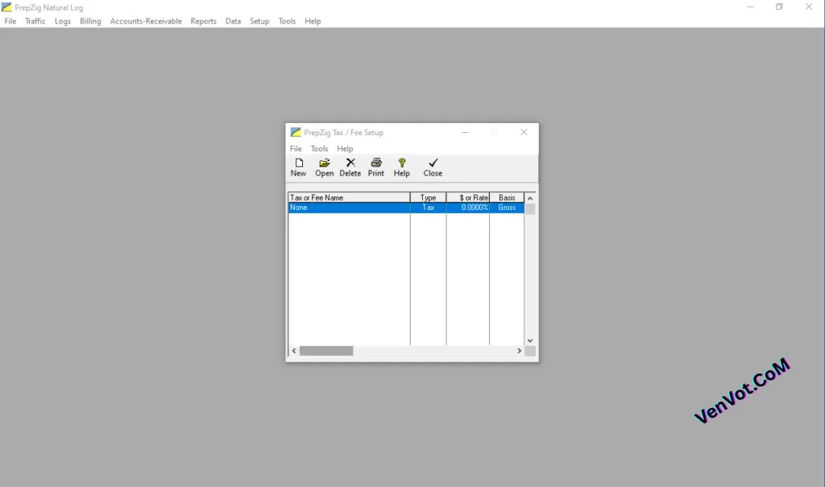Click the Basis column header
The height and width of the screenshot is (487, 825).
507,198
